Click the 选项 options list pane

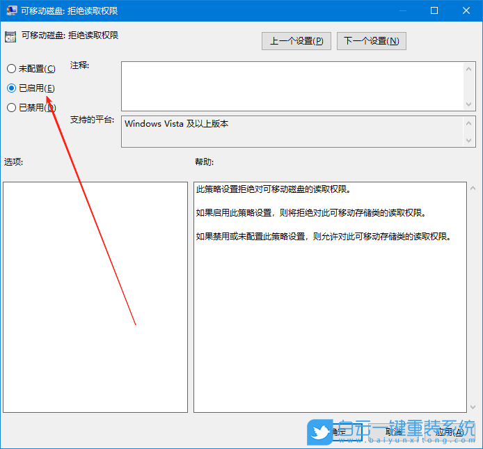95,297
